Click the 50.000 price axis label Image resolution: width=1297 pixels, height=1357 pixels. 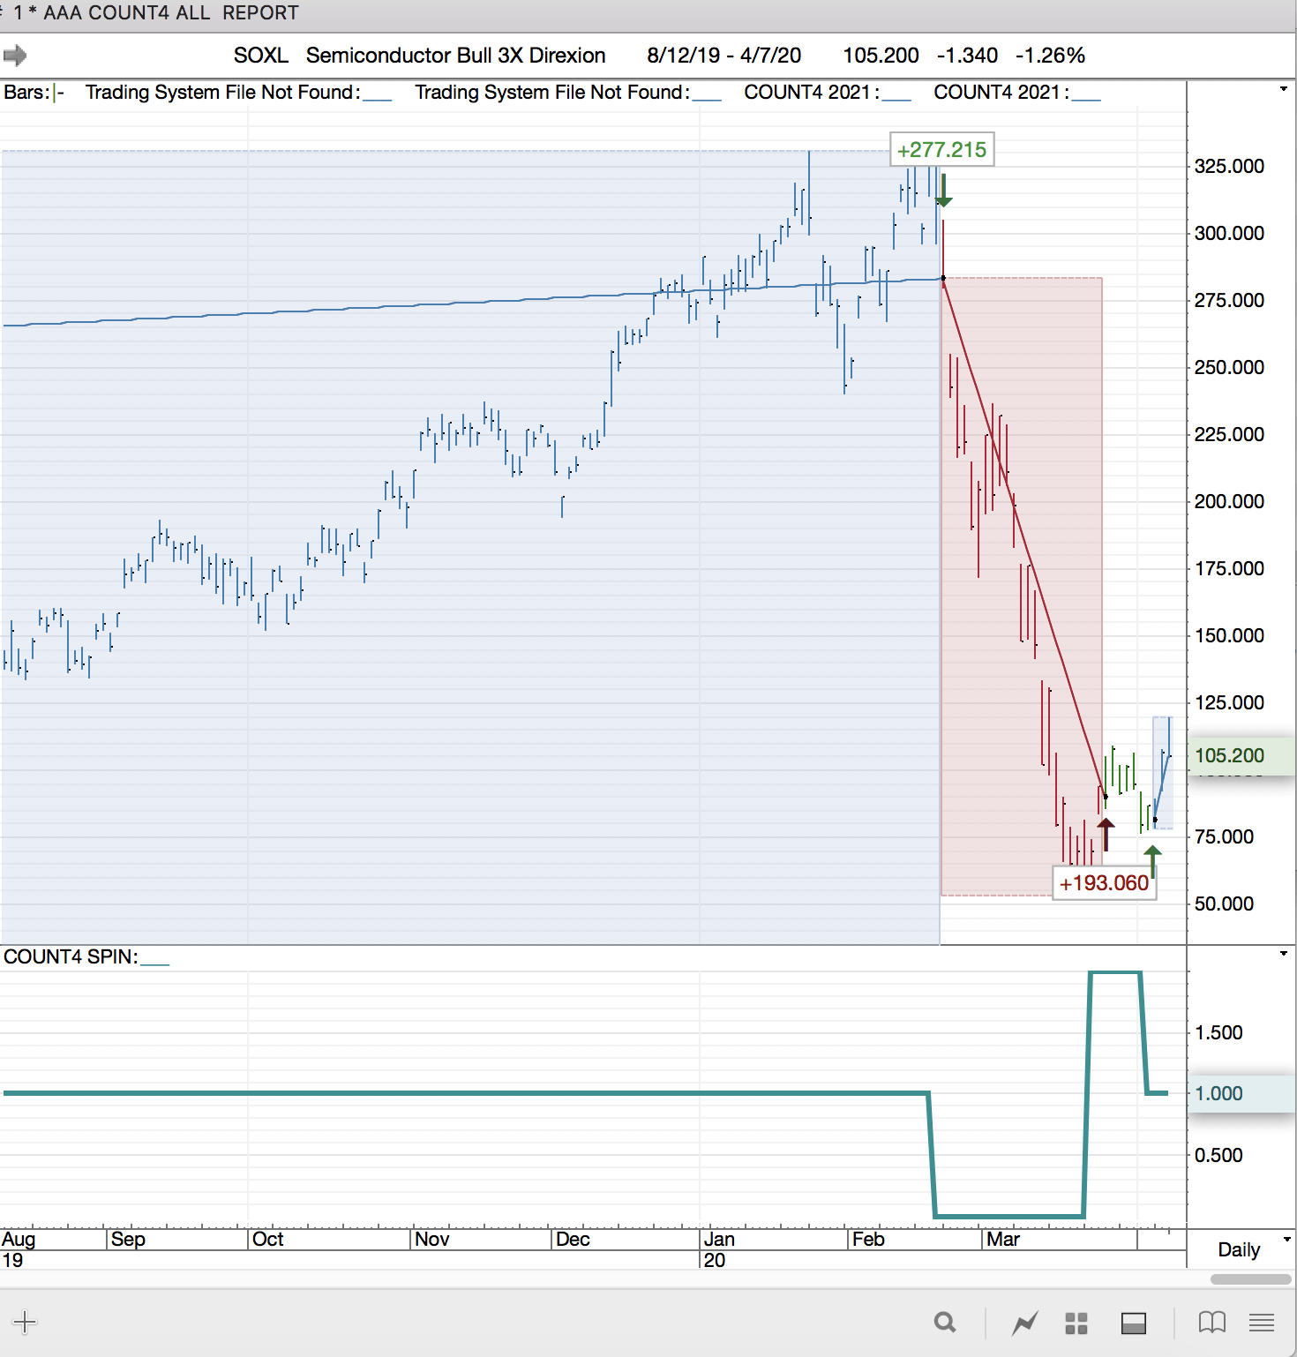coord(1224,903)
